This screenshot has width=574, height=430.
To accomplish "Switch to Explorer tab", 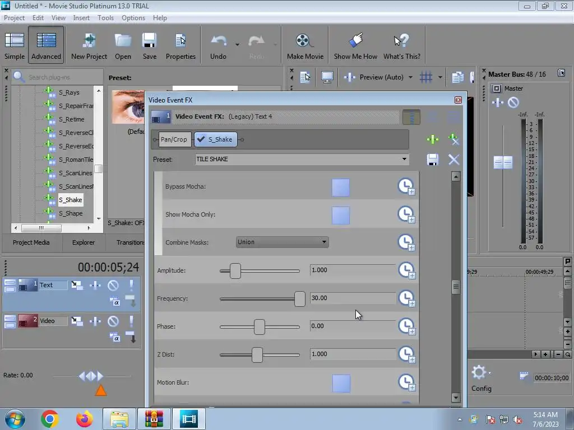I will coord(84,242).
